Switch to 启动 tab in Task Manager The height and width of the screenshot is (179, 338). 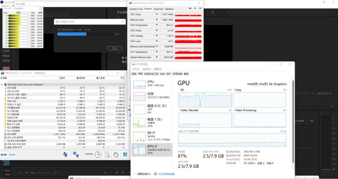click(162, 74)
